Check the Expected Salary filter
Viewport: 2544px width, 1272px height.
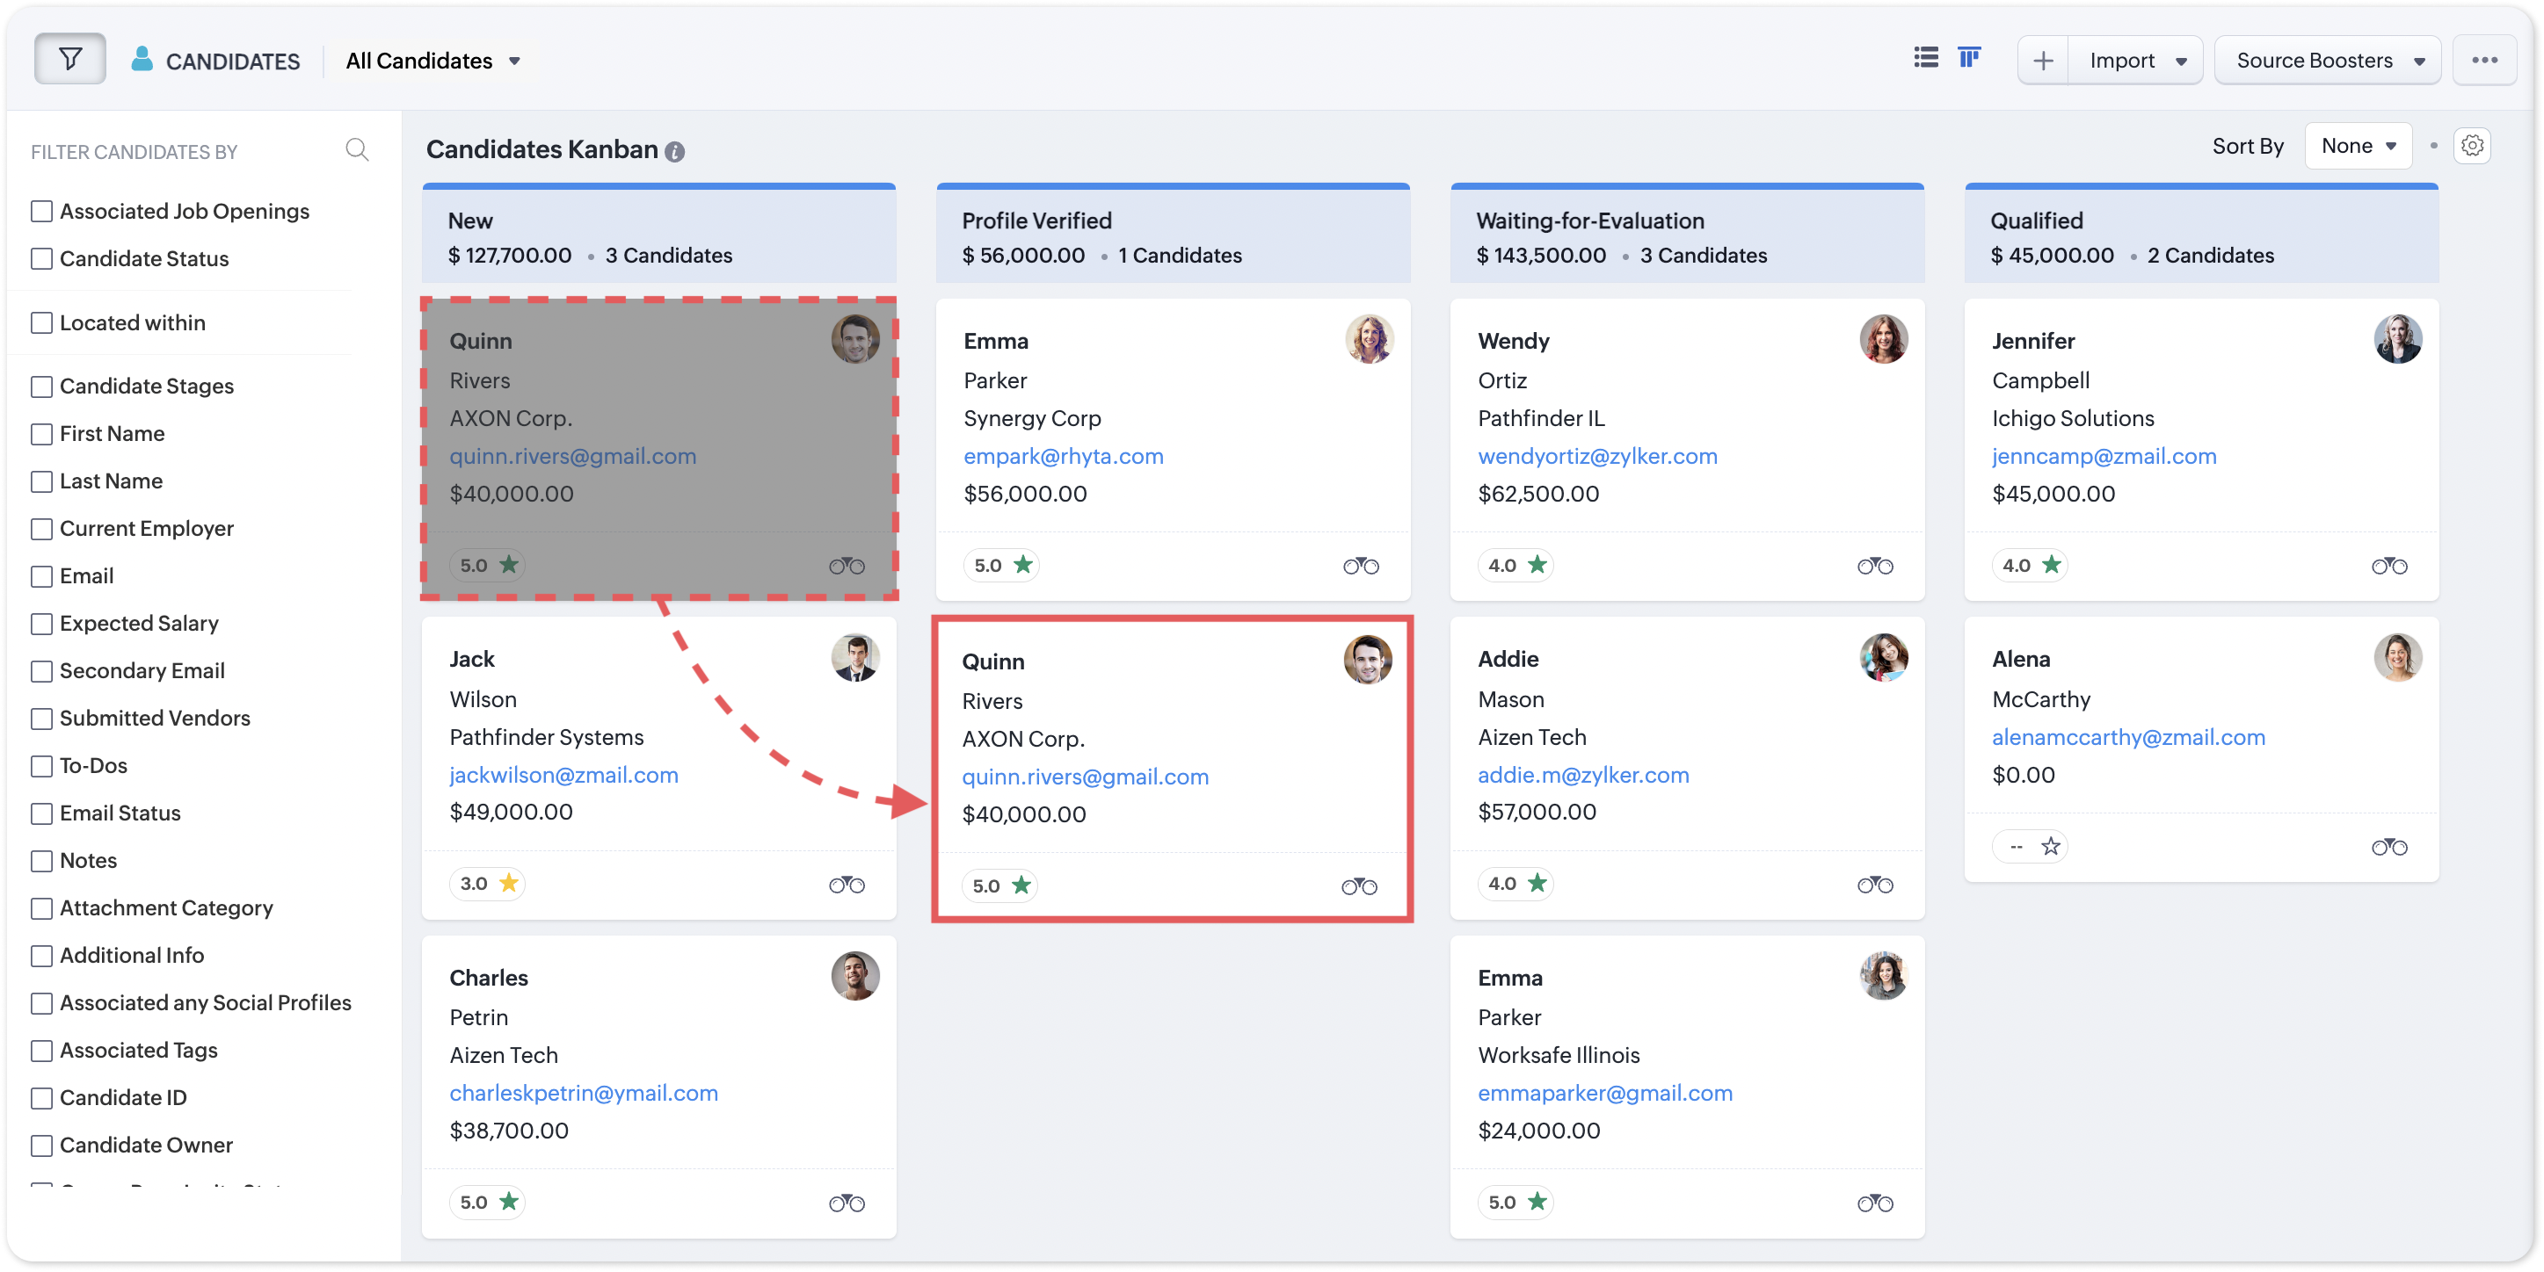pos(41,625)
